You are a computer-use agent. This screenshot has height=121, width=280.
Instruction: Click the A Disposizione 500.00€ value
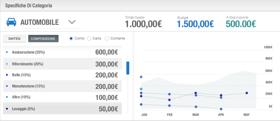(x=241, y=24)
